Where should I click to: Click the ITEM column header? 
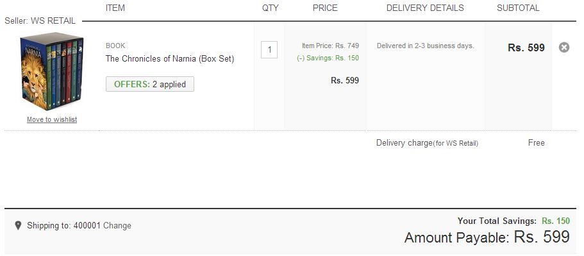pos(115,8)
